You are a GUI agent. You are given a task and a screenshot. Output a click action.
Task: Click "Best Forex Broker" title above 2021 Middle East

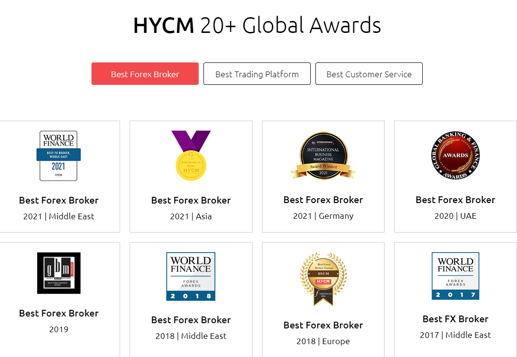(59, 200)
